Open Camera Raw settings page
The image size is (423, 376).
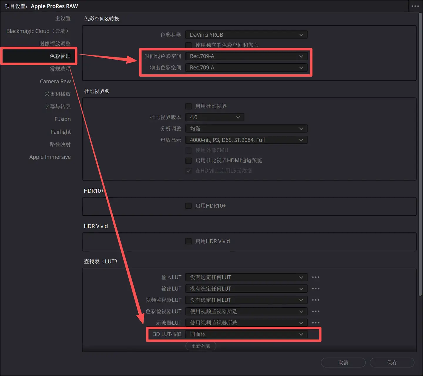pos(55,81)
